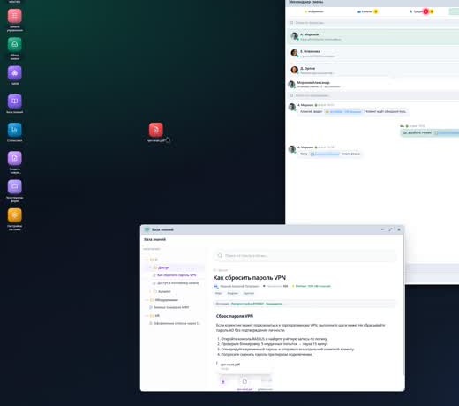Screen dimensions: 459x406
Task: Open the red control panel desktop icon
Action: (15, 16)
